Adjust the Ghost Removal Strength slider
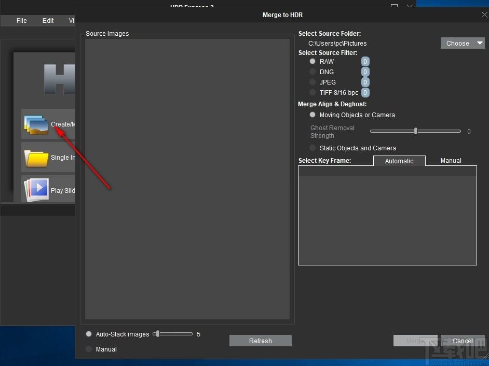 (x=415, y=131)
